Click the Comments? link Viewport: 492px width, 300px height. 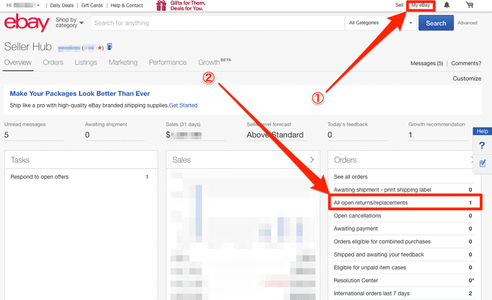466,64
